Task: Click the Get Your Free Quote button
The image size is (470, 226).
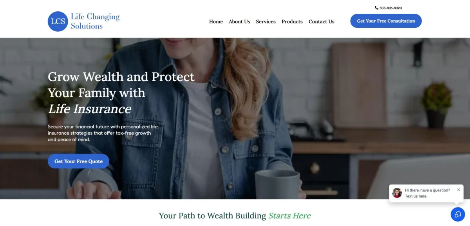Action: pyautogui.click(x=78, y=161)
